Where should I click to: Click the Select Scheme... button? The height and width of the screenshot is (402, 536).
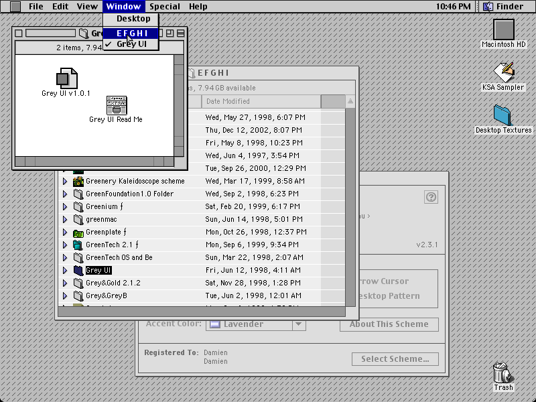395,359
